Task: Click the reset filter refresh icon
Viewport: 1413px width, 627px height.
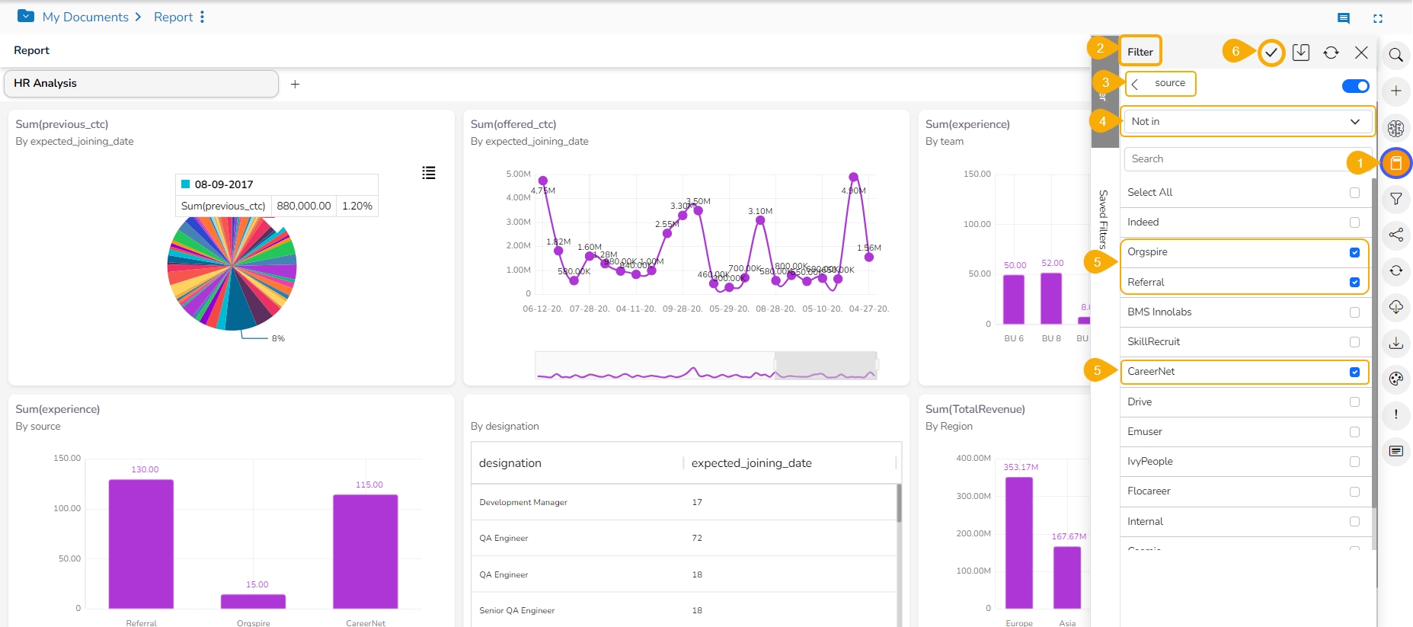Action: [x=1331, y=53]
